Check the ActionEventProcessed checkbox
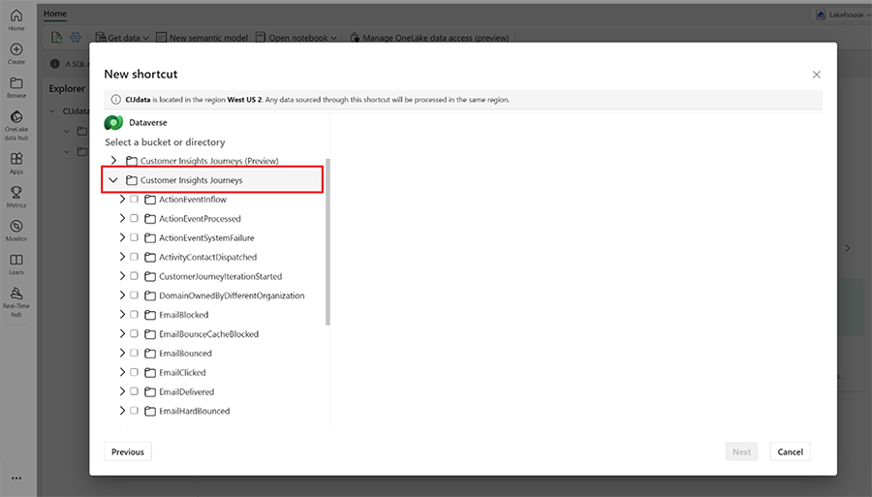This screenshot has height=497, width=872. pyautogui.click(x=134, y=219)
